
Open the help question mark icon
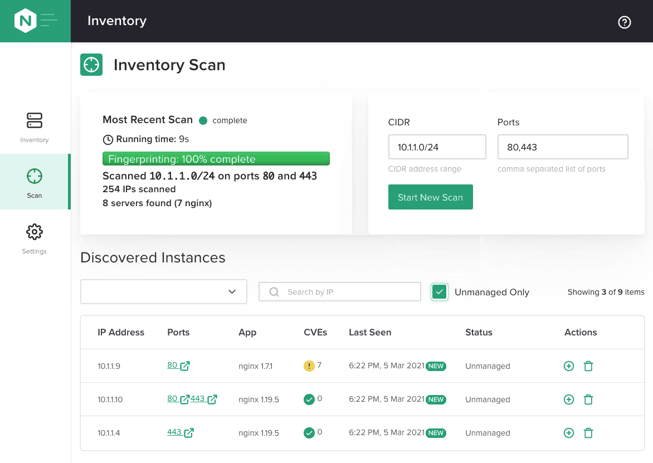[x=624, y=22]
